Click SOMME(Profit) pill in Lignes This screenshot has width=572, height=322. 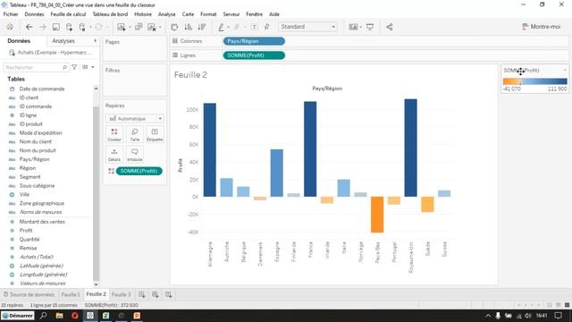coord(254,55)
